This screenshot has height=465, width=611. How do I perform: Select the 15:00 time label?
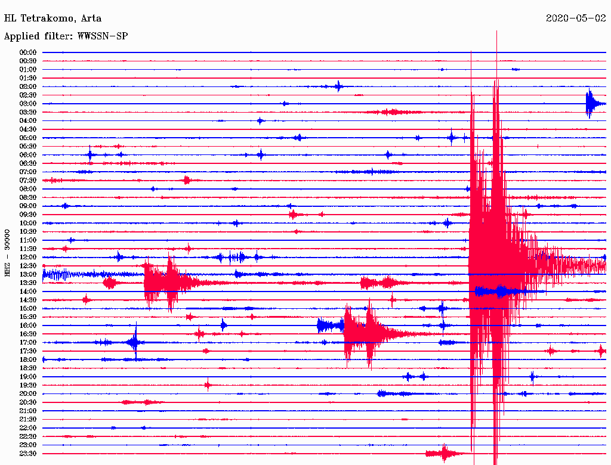(27, 309)
